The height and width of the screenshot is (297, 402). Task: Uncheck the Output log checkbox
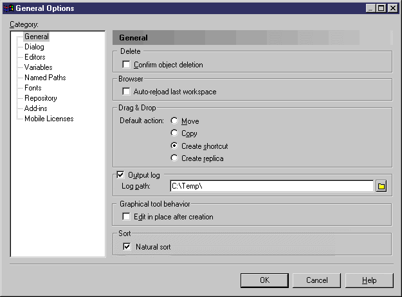120,174
